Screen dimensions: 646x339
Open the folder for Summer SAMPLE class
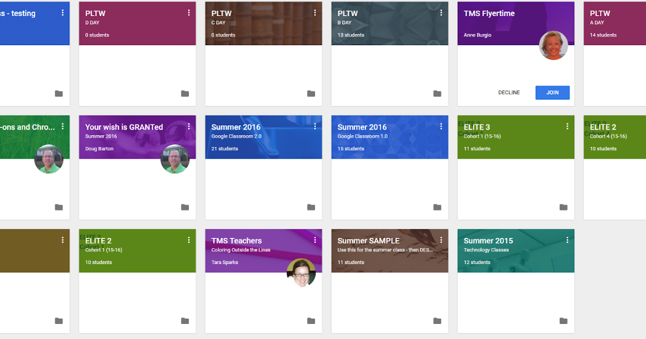tap(437, 321)
